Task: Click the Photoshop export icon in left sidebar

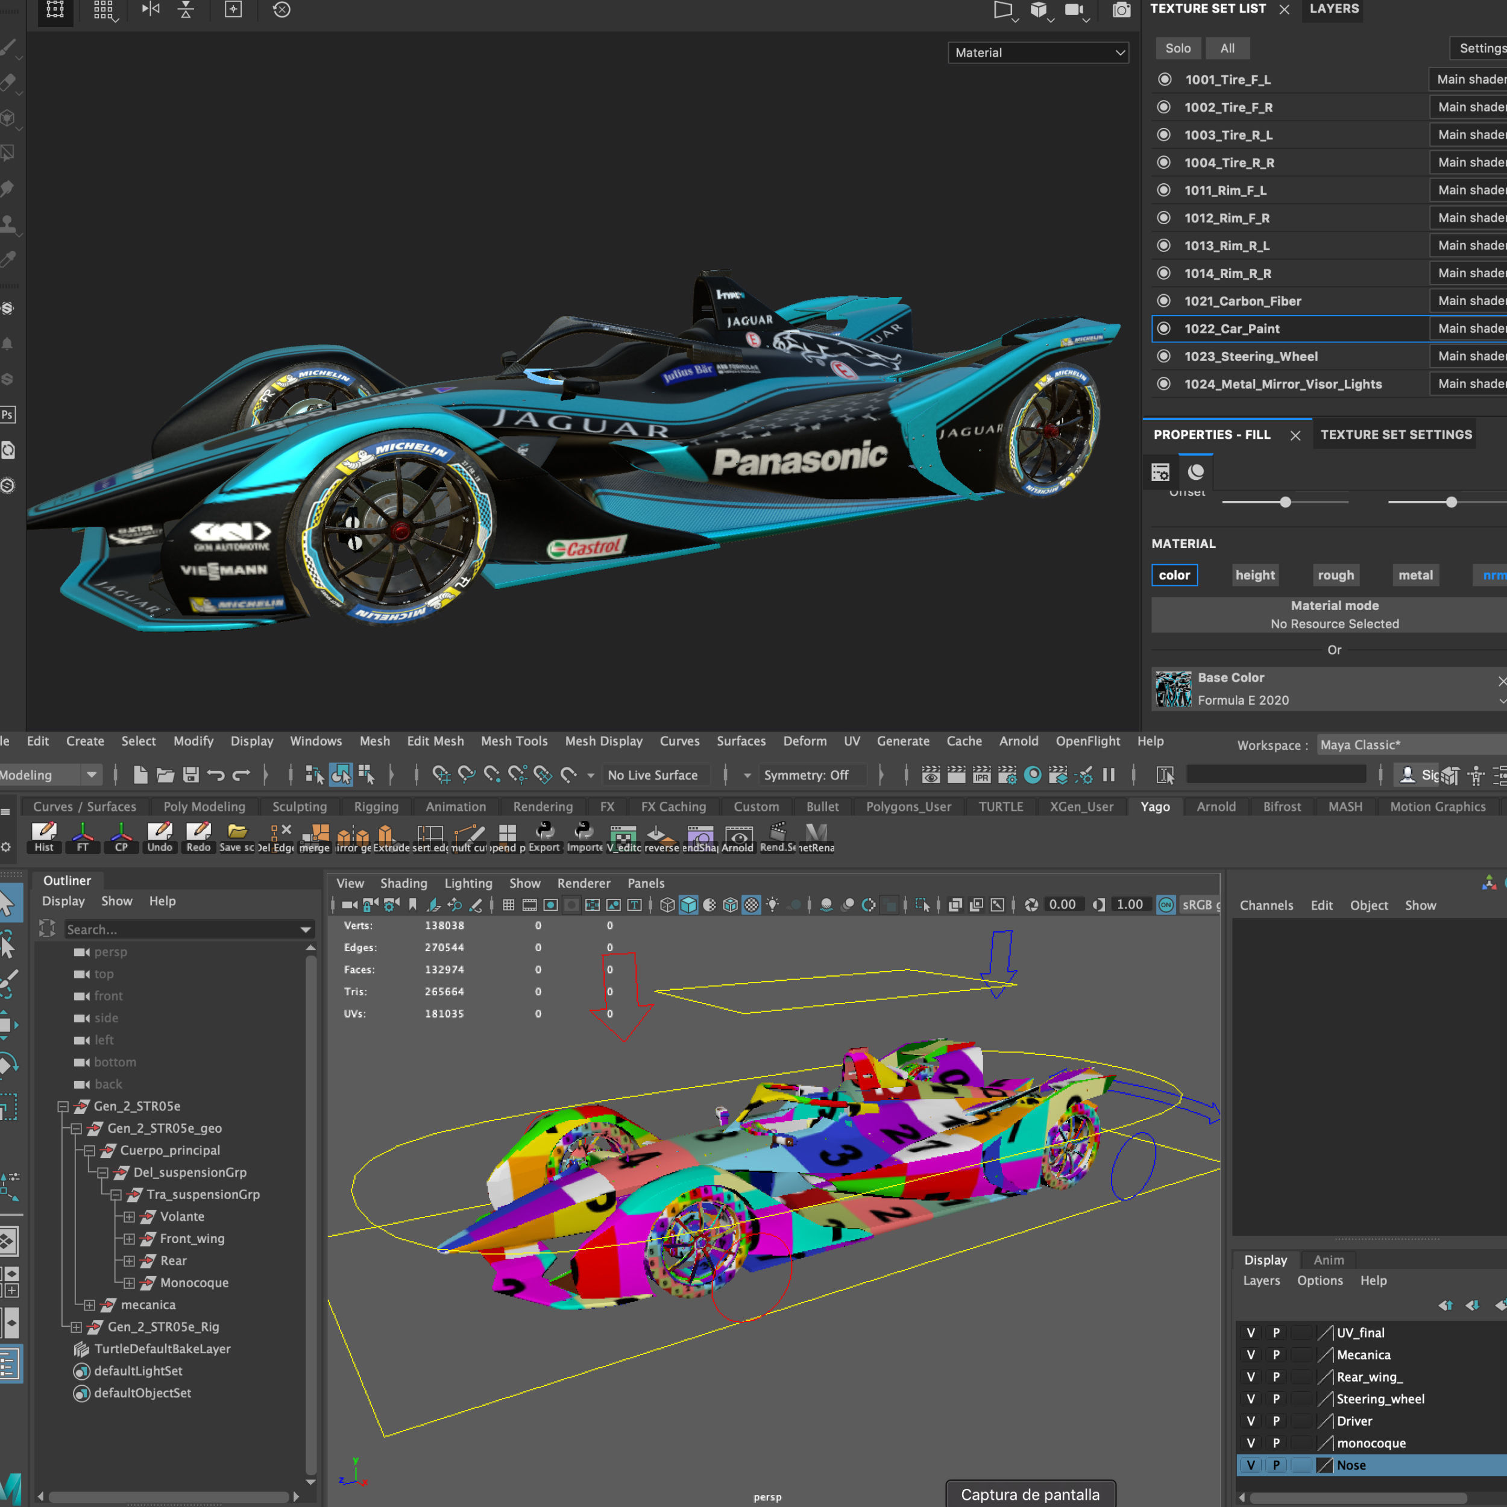Action: click(8, 414)
